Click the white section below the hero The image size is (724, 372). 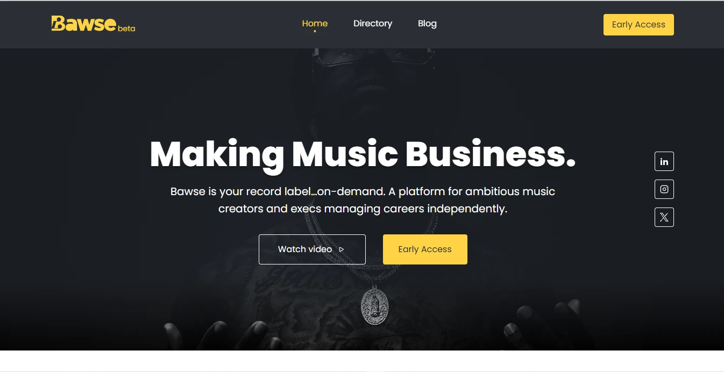(362, 360)
